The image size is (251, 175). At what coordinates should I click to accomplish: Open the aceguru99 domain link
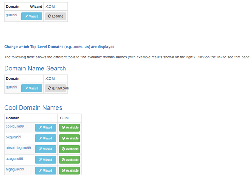14,159
